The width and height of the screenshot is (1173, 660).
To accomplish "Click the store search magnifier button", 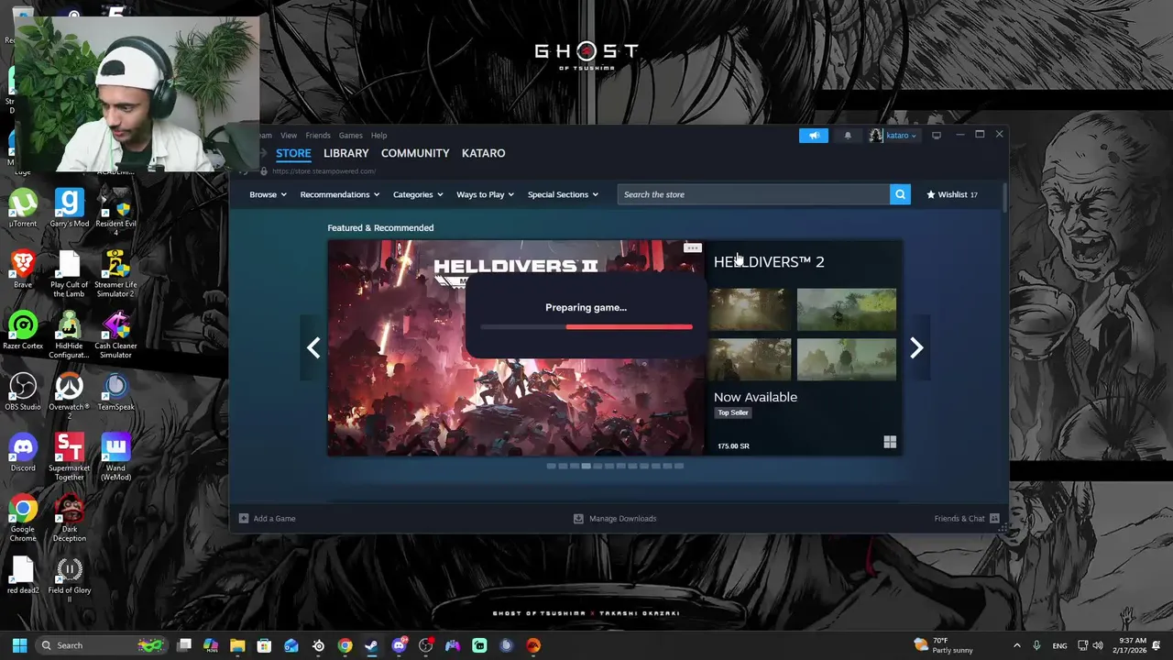I will coord(900,194).
